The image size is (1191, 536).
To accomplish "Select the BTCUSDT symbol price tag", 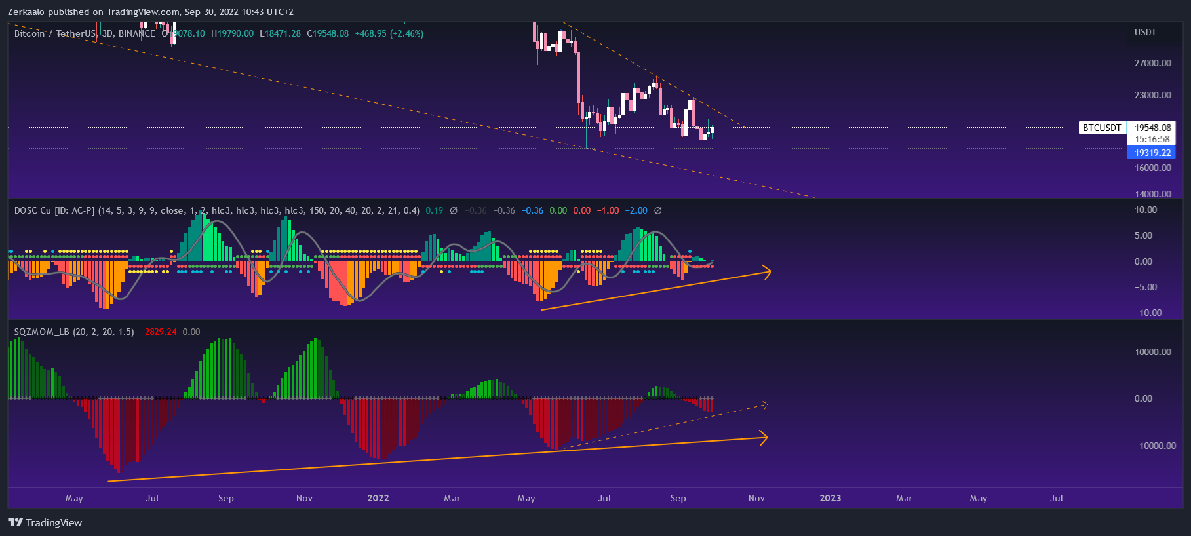I will click(1102, 128).
